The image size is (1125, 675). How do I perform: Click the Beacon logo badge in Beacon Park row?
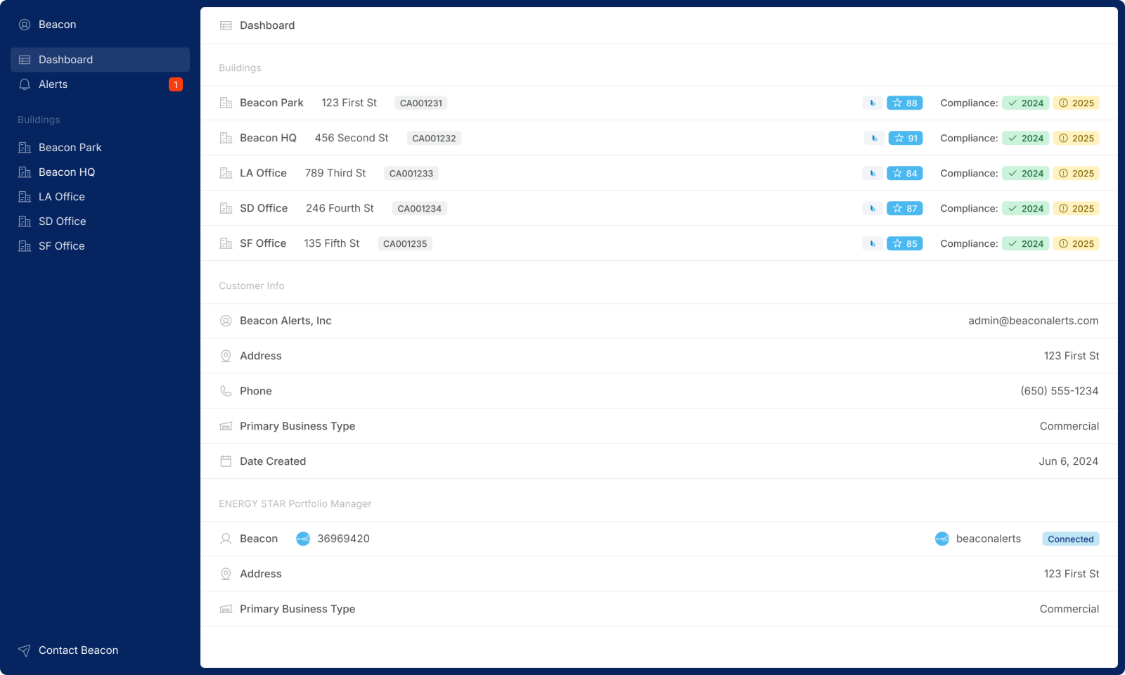coord(873,103)
